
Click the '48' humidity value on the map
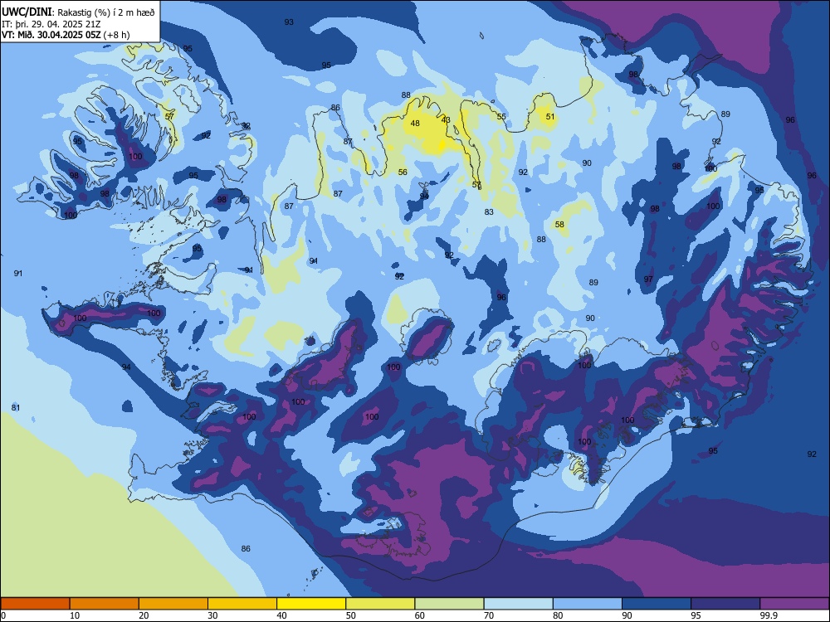click(x=415, y=124)
